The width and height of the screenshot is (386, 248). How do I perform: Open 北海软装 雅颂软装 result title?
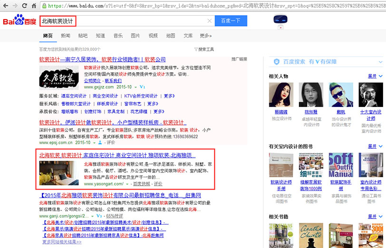pos(117,155)
